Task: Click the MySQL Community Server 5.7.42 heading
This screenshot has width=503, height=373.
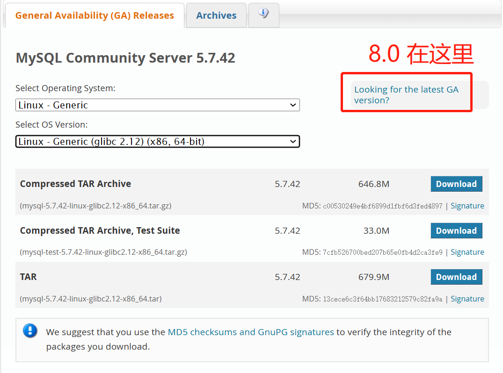Action: coord(125,58)
